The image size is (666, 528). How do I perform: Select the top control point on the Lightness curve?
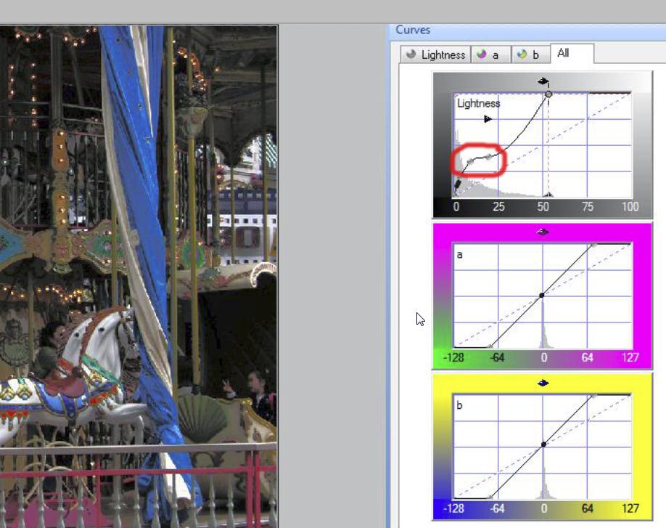(548, 94)
